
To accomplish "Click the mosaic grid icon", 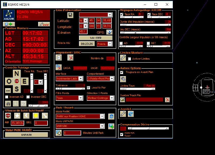I will [16, 104].
